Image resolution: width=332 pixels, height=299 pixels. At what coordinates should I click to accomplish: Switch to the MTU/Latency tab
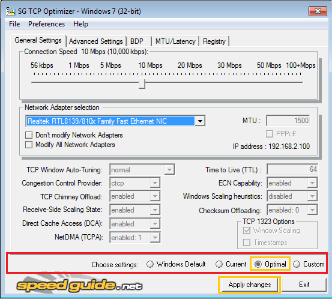pos(175,41)
